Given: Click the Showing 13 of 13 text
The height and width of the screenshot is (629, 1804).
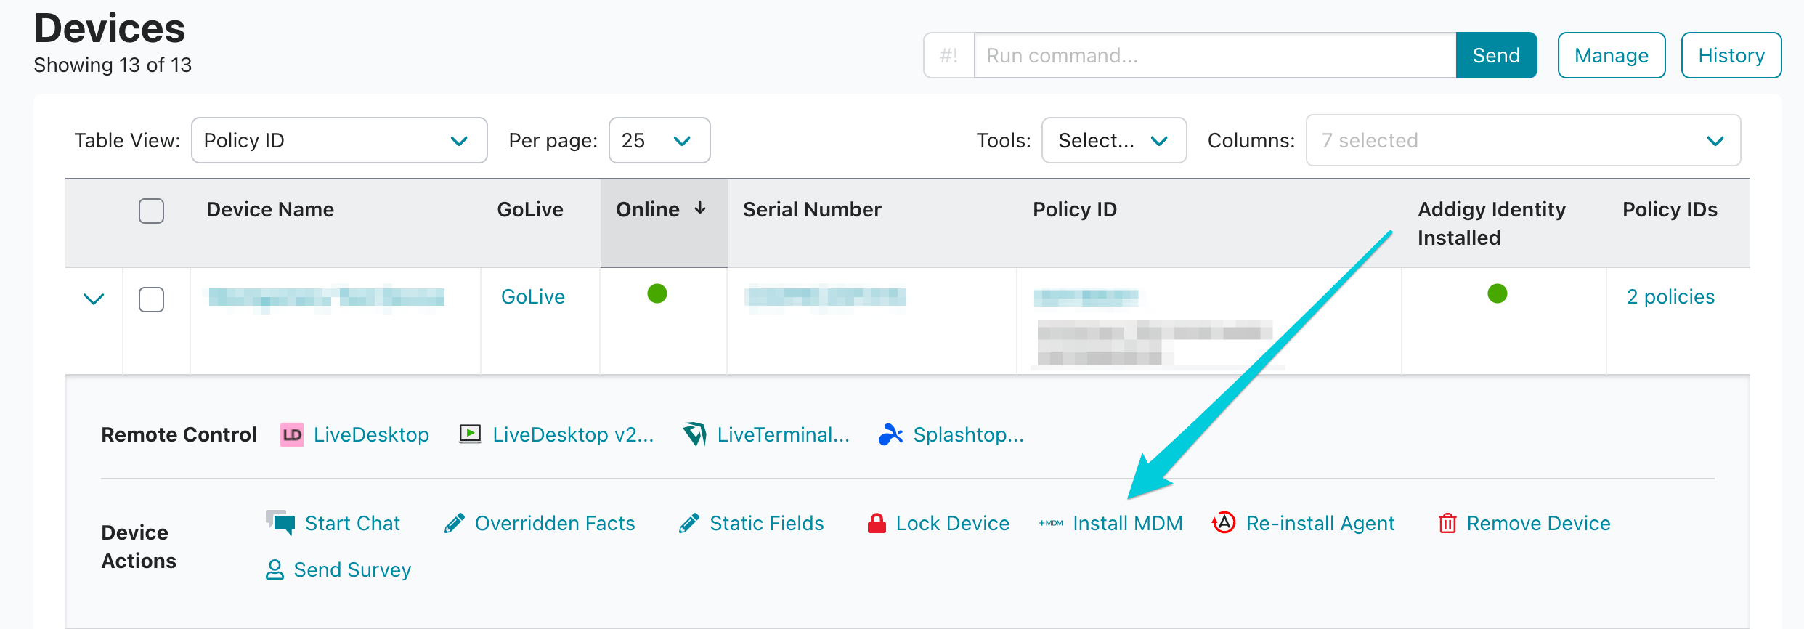Looking at the screenshot, I should (113, 65).
